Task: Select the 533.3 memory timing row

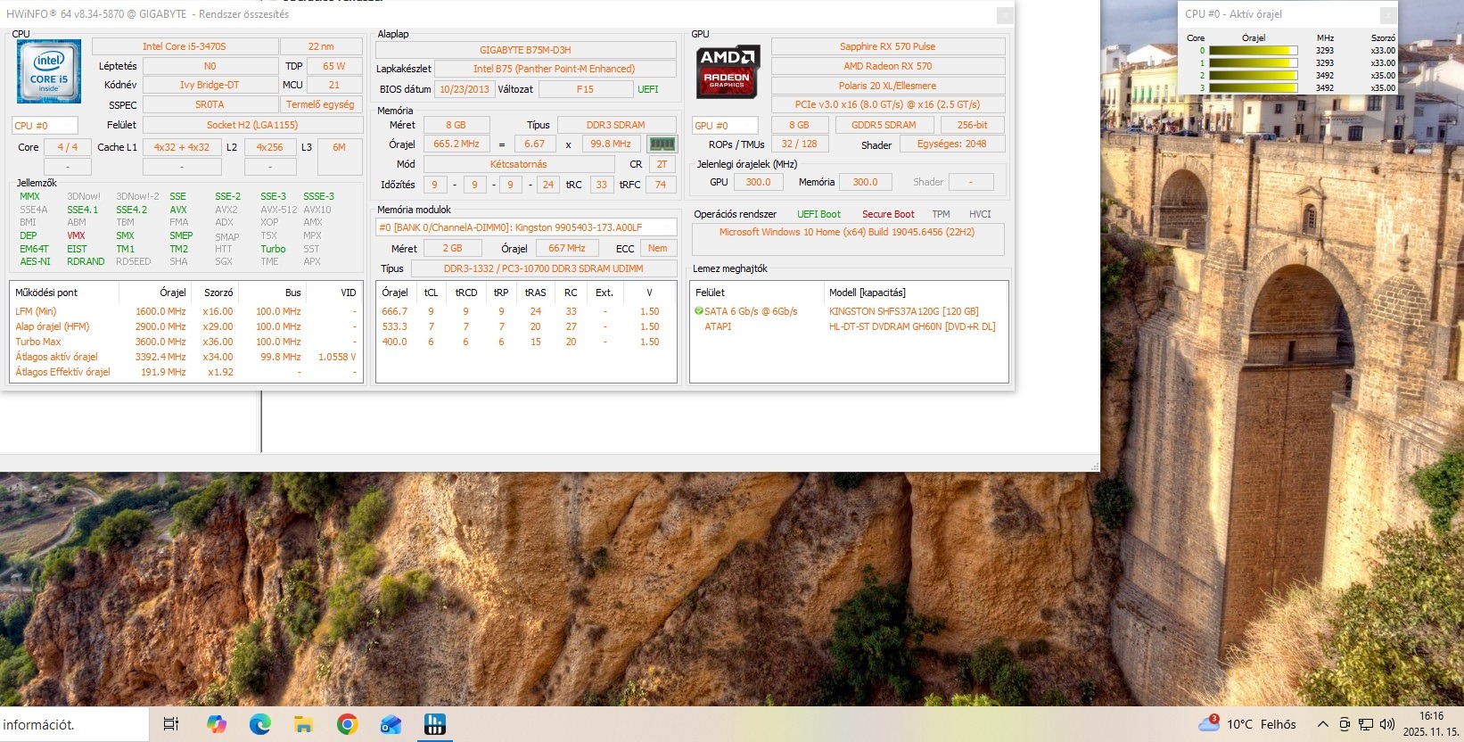Action: [526, 326]
